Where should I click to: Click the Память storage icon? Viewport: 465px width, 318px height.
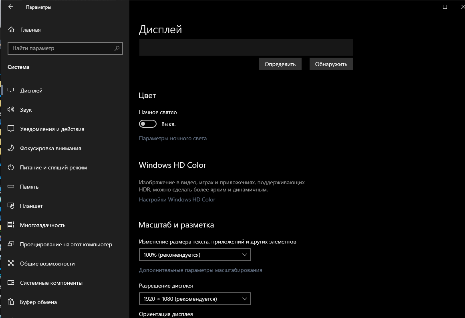click(x=11, y=187)
